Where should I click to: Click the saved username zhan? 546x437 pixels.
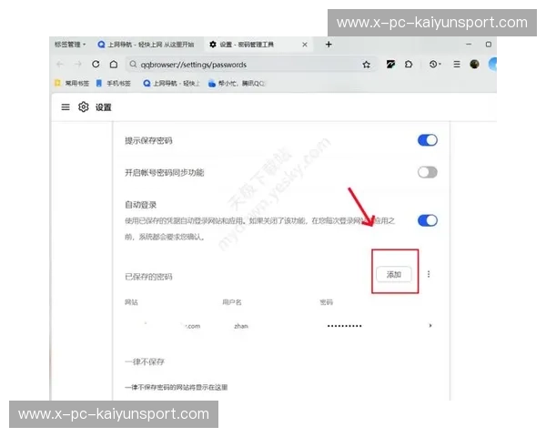point(241,326)
